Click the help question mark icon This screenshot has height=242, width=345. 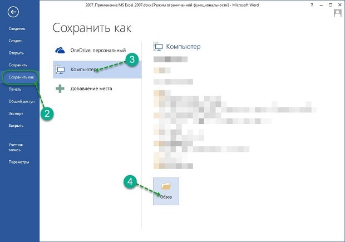click(312, 5)
